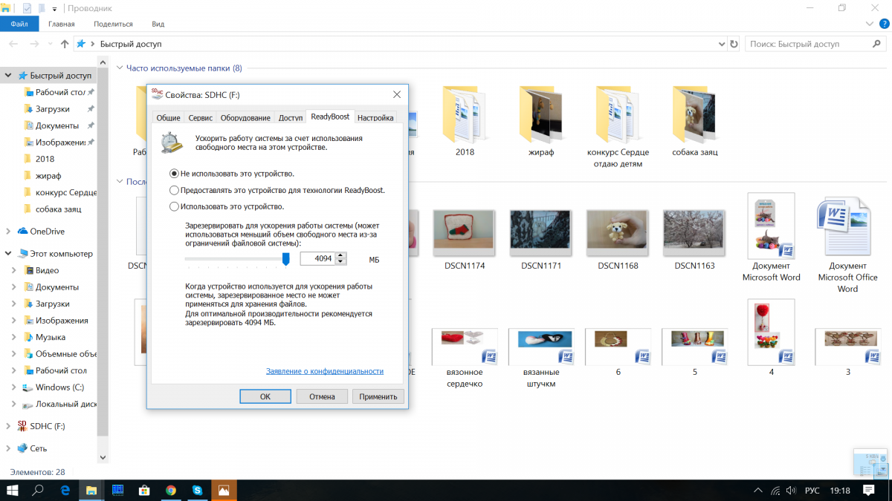Open the Файл ribbon menu
The width and height of the screenshot is (892, 501).
pyautogui.click(x=19, y=24)
